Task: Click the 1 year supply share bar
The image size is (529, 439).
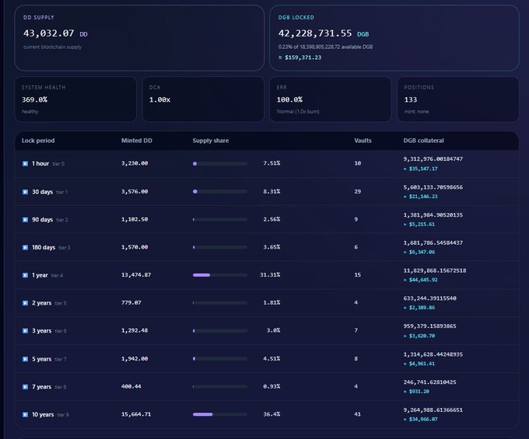Action: coord(220,275)
